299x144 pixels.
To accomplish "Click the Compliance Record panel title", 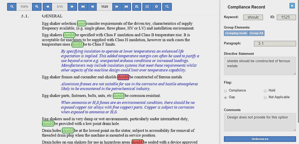I will tap(246, 7).
